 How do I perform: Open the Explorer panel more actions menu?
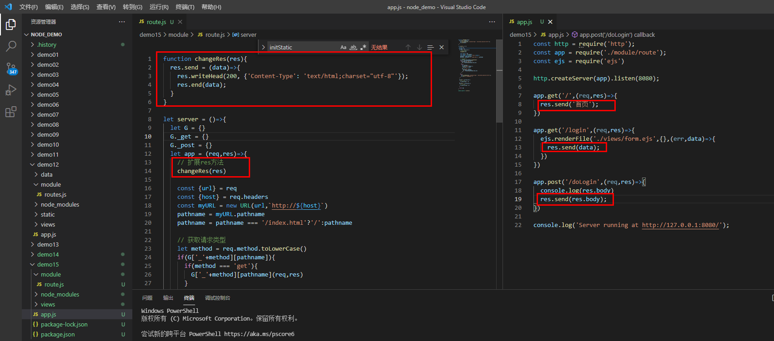(x=122, y=22)
